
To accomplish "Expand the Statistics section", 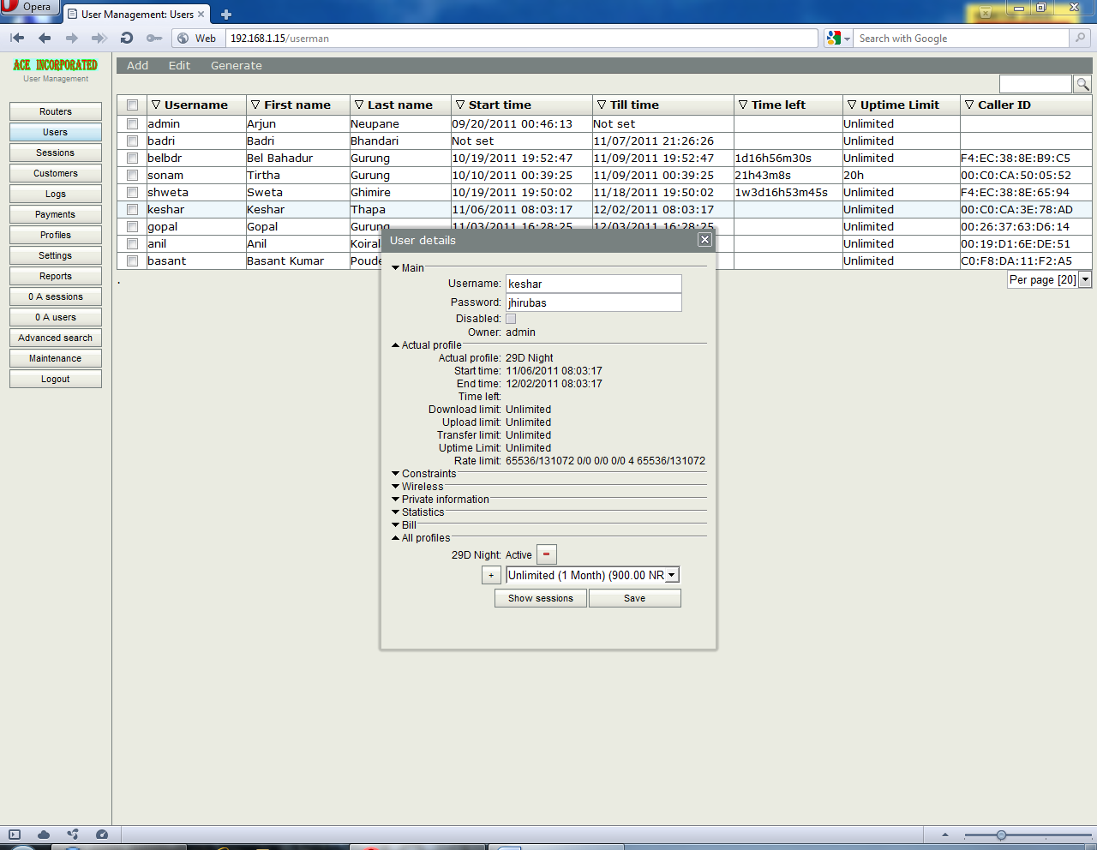I will [396, 512].
